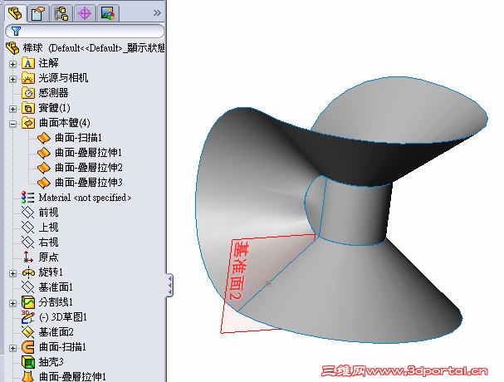Select the 基准面2 label in tree
Screen dimensions: 504x382
tap(56, 332)
